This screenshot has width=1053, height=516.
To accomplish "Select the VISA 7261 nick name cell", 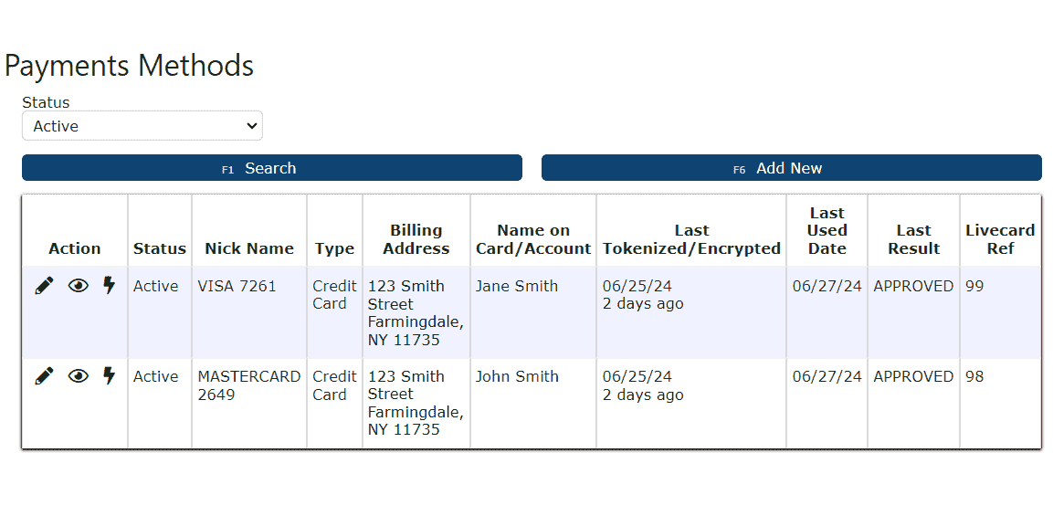I will click(237, 286).
